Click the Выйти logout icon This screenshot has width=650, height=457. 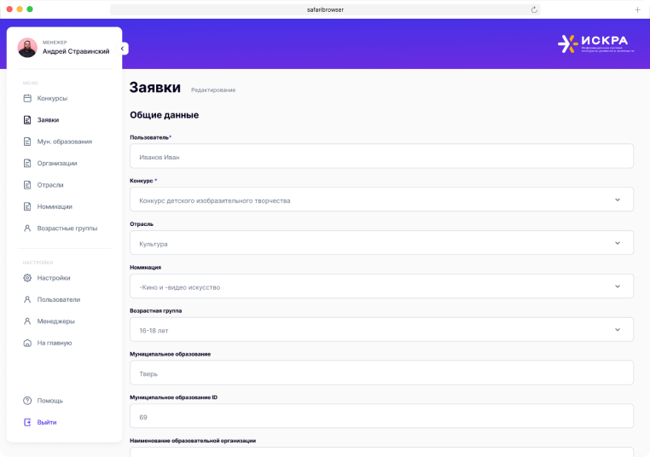(x=27, y=422)
